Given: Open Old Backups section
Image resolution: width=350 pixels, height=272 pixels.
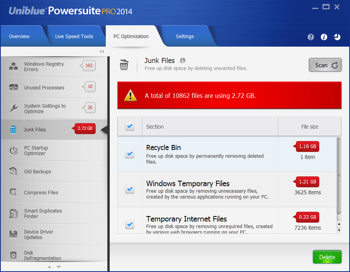Looking at the screenshot, I should click(54, 171).
